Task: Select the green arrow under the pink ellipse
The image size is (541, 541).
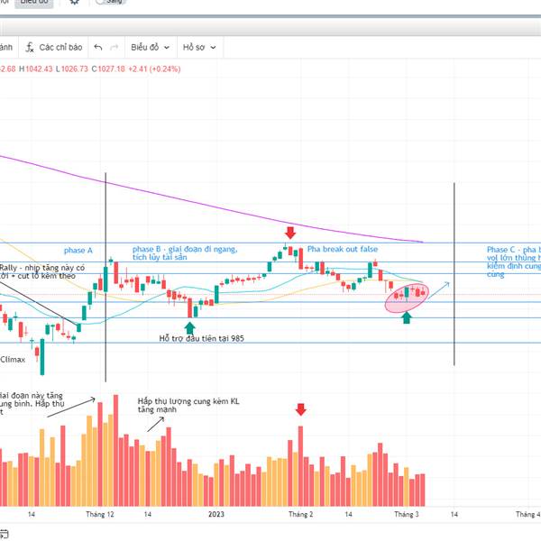Action: [407, 317]
